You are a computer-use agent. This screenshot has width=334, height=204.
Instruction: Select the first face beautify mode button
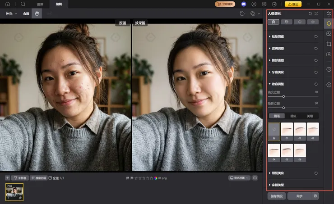[x=274, y=22]
